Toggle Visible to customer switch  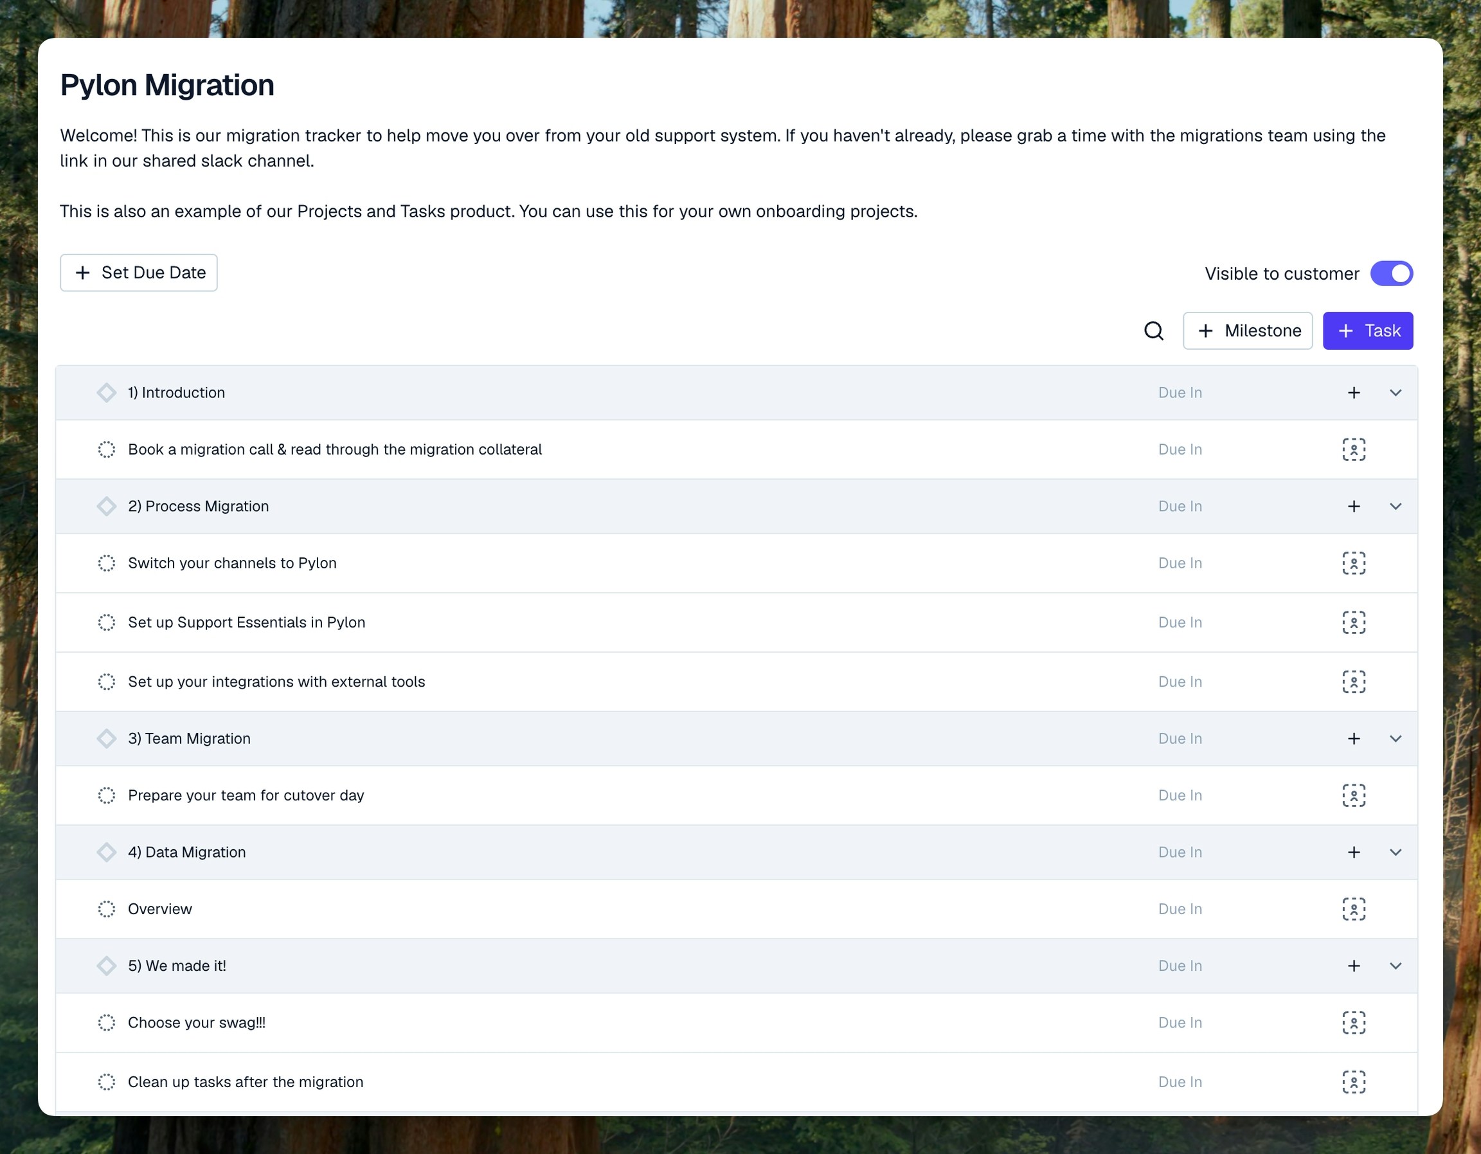tap(1391, 273)
